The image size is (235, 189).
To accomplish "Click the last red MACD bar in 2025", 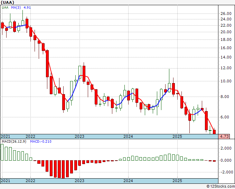I will [x=214, y=161].
